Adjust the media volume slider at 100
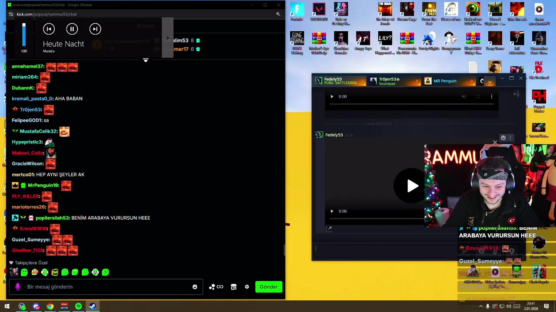 click(x=24, y=35)
